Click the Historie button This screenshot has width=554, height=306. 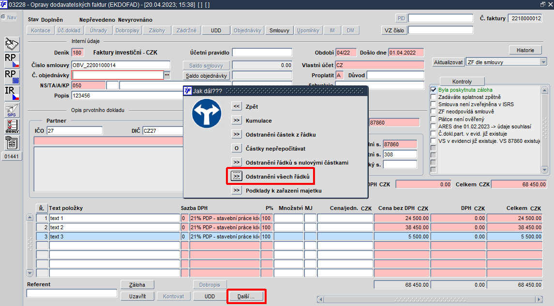coord(525,50)
